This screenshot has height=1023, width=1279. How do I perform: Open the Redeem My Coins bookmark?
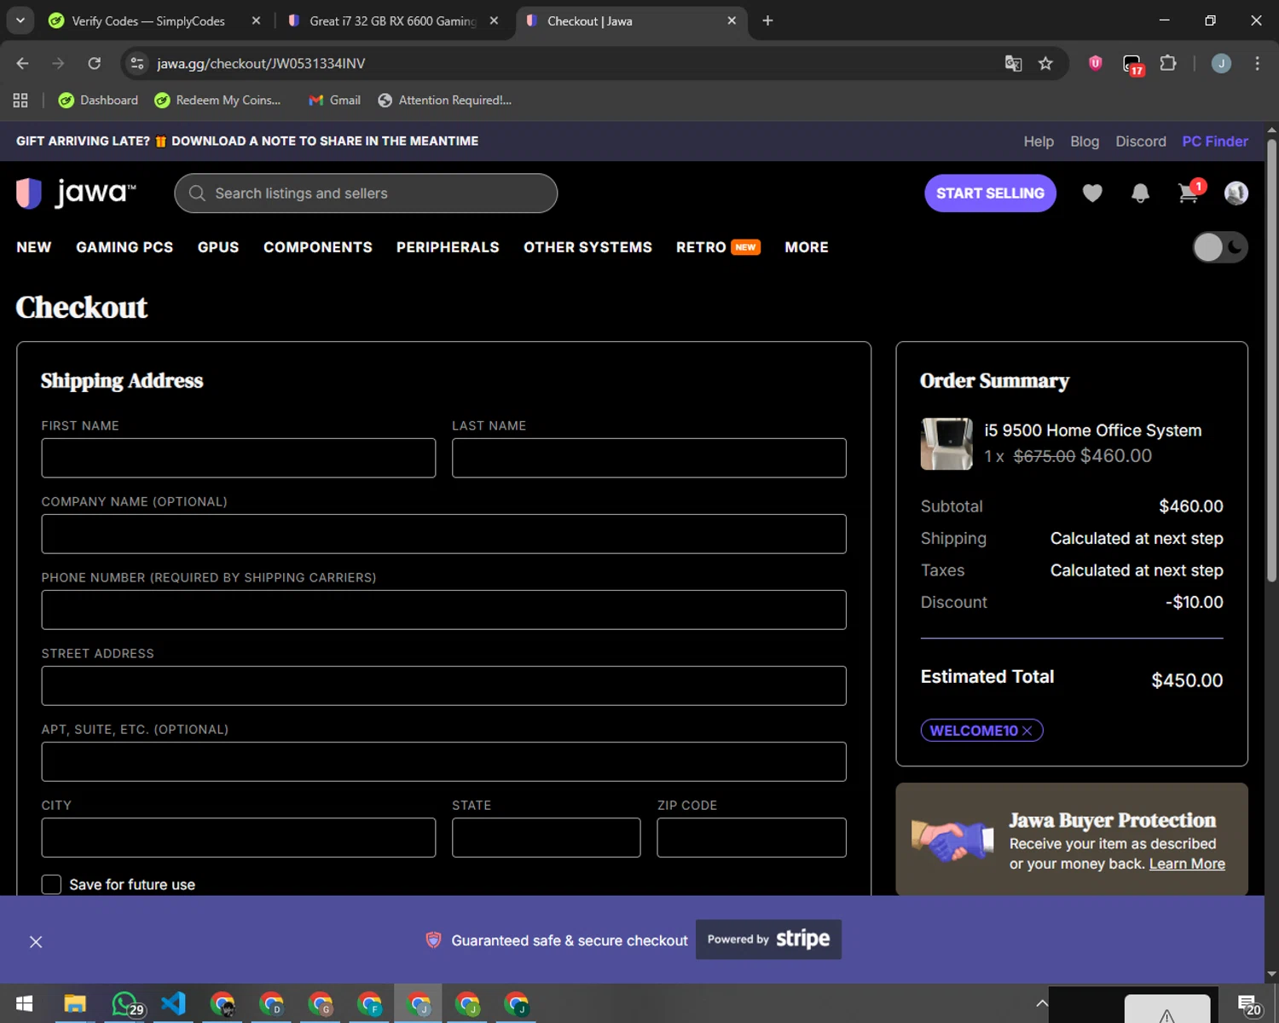click(x=217, y=101)
